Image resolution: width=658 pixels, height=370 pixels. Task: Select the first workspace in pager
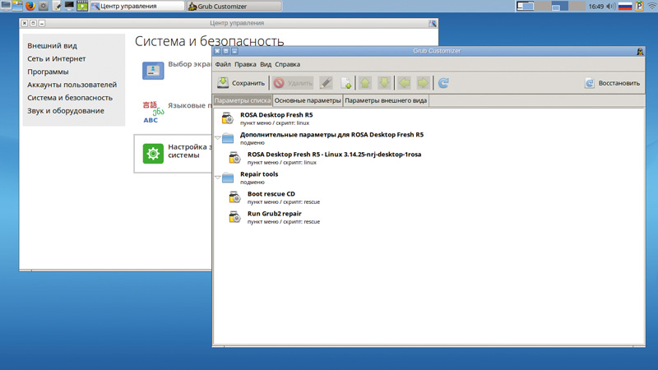(x=525, y=6)
